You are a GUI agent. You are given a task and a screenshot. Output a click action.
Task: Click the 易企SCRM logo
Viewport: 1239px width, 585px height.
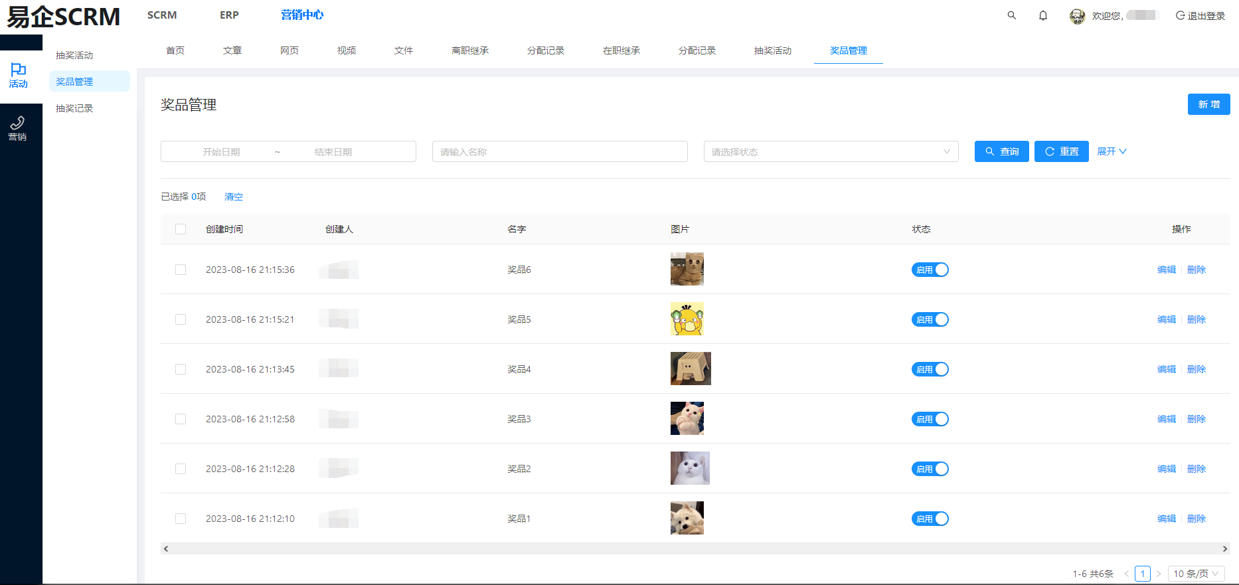coord(64,17)
